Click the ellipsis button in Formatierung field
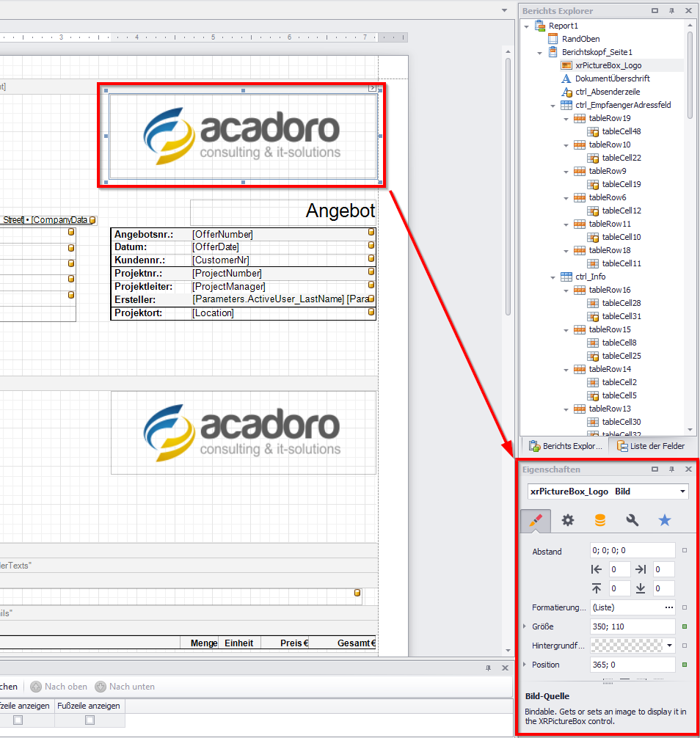 click(x=668, y=607)
